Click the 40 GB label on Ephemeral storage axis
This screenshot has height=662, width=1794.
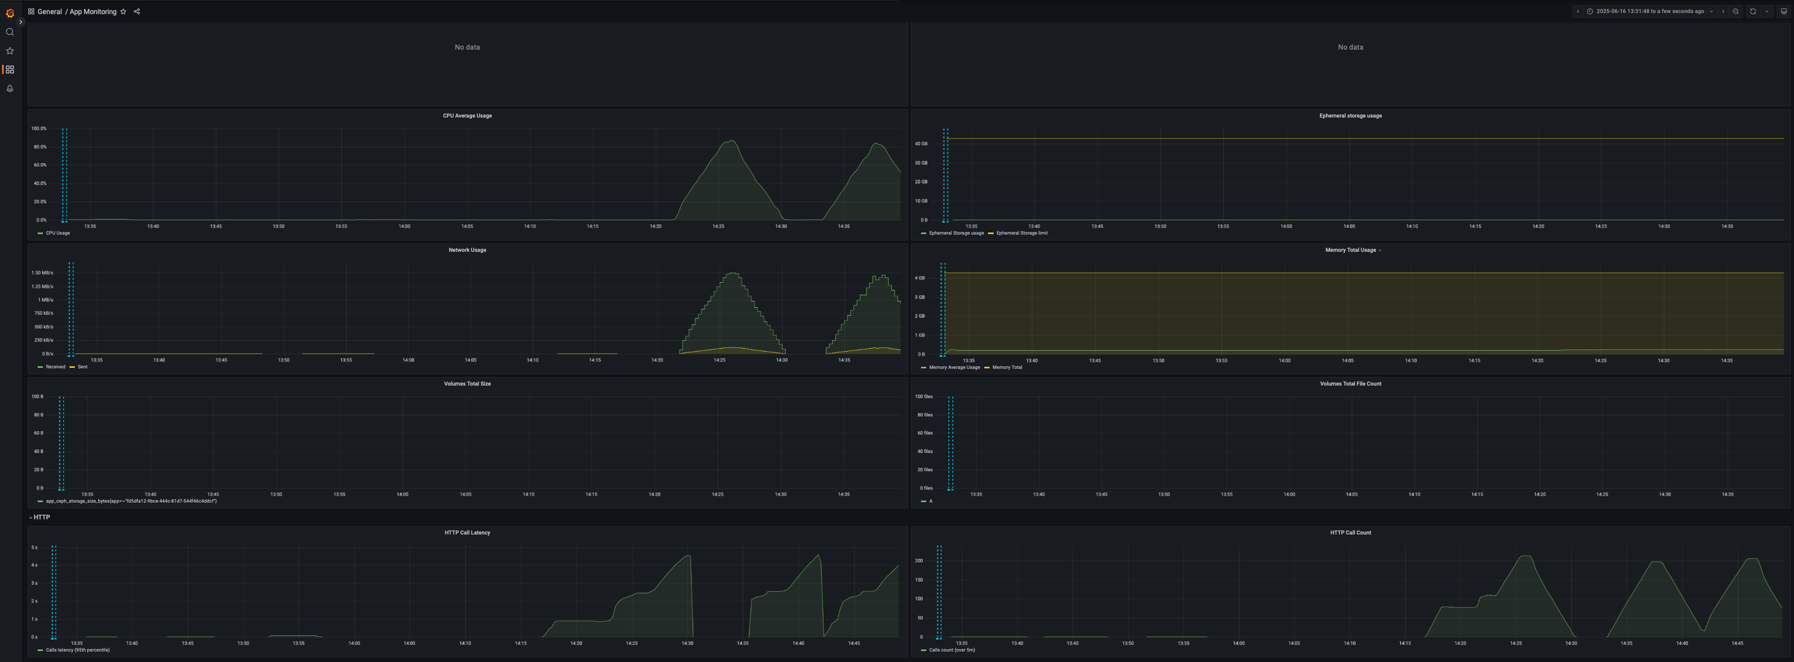(921, 144)
